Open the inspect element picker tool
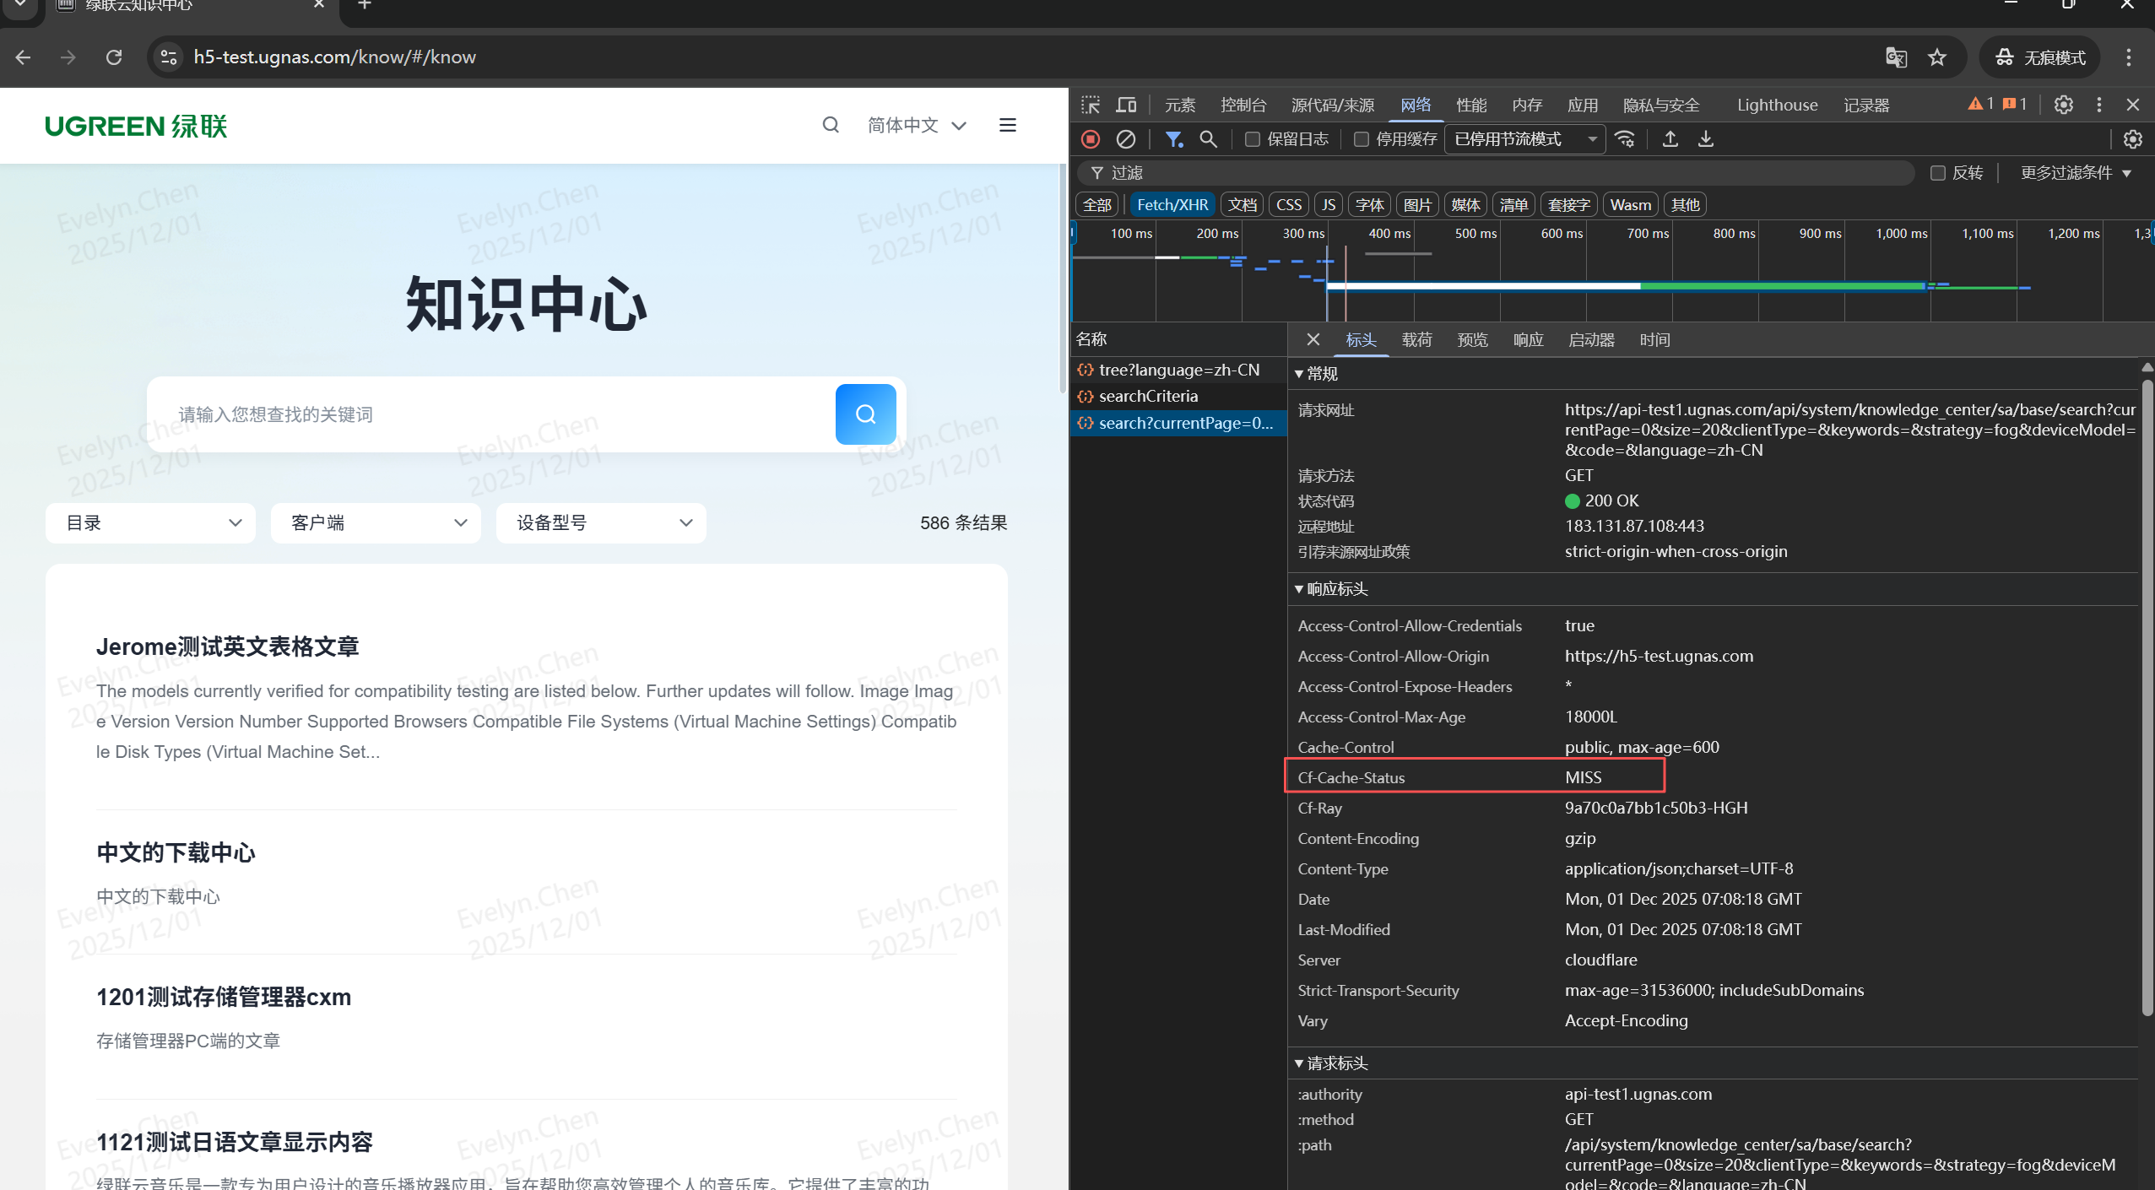The height and width of the screenshot is (1190, 2155). pyautogui.click(x=1091, y=105)
